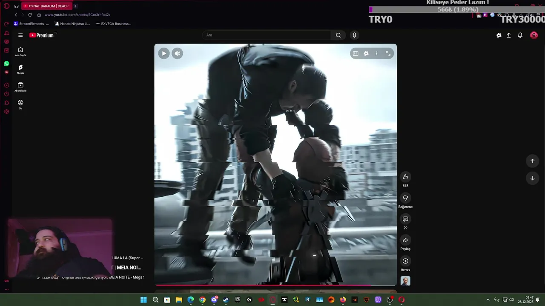Open the sound source thumbnail below Remix
545x306 pixels.
[405, 281]
